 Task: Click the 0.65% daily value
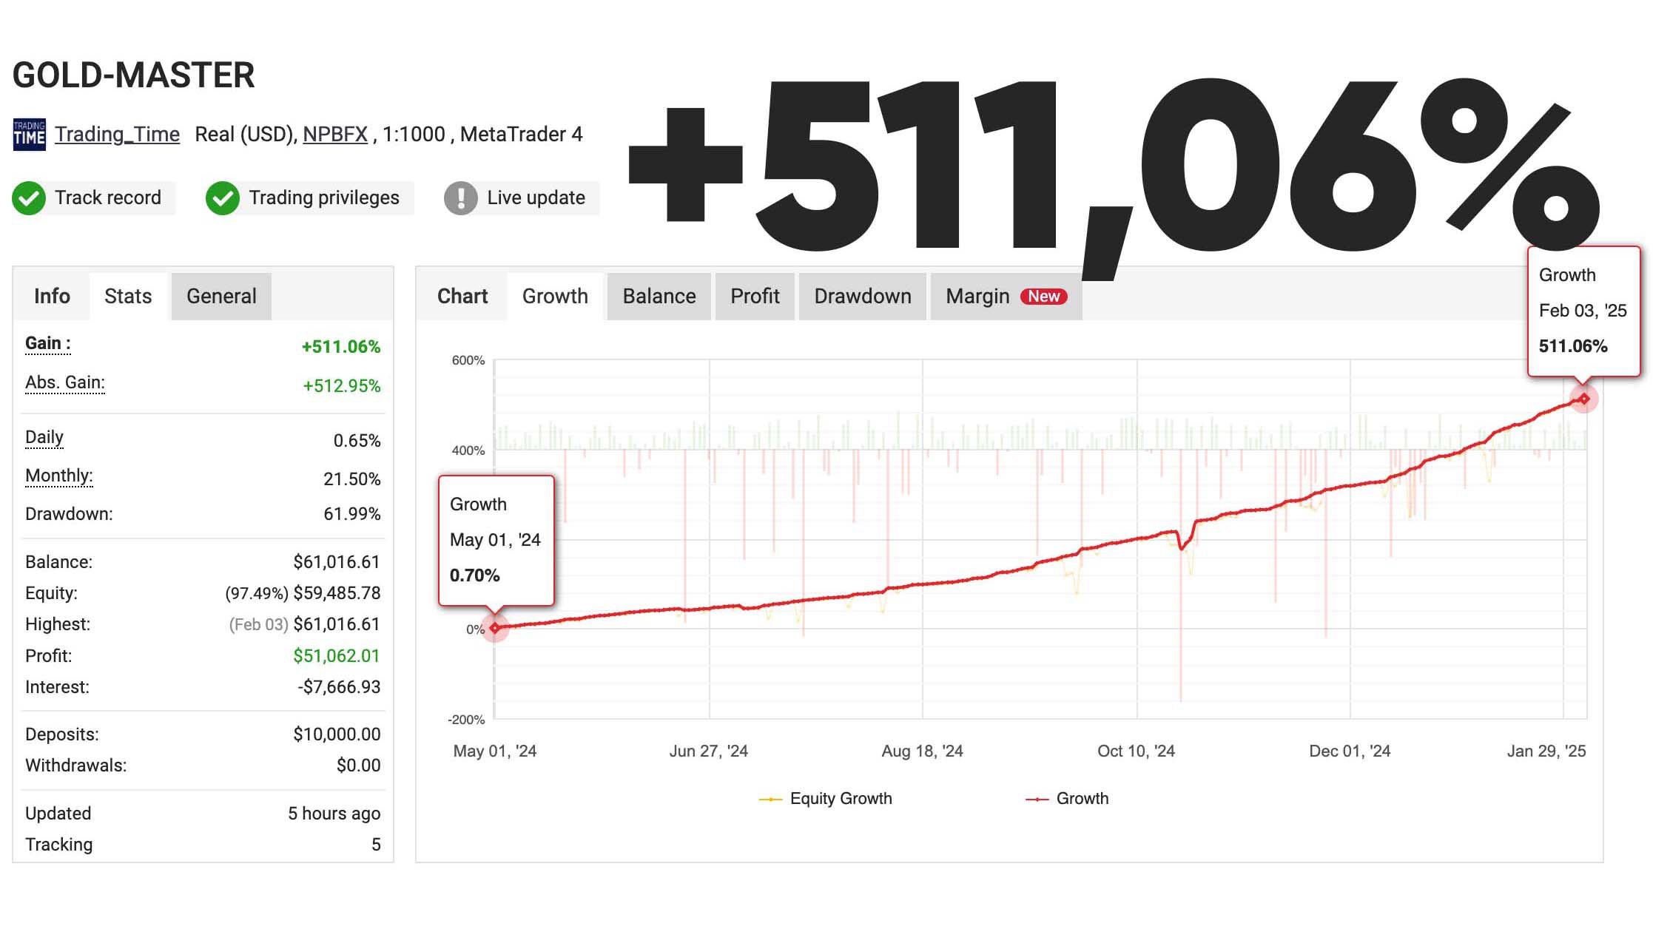click(357, 441)
